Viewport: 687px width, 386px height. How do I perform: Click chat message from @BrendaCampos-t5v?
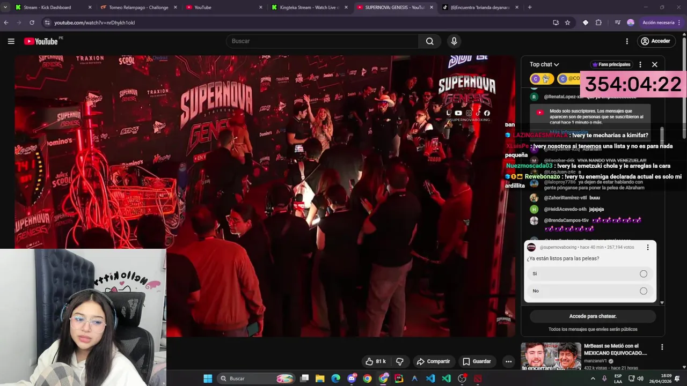(586, 224)
